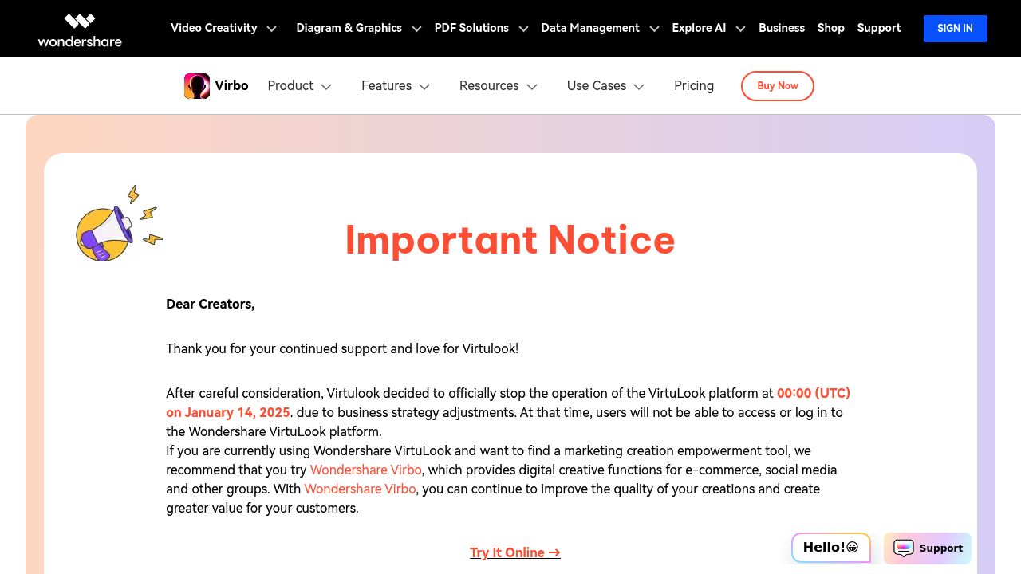Open the Video Creativity menu

click(x=214, y=28)
